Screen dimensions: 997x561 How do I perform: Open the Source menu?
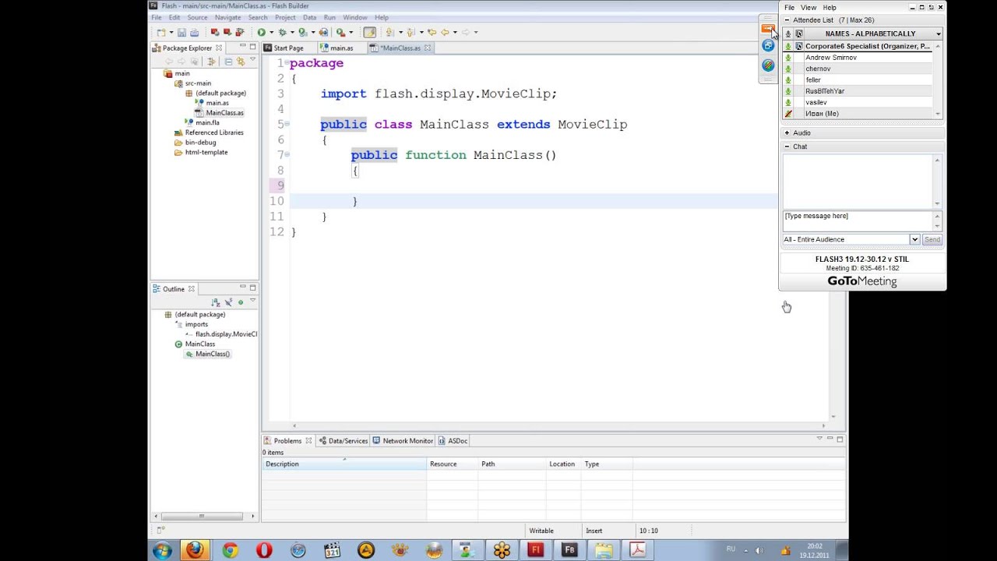197,17
